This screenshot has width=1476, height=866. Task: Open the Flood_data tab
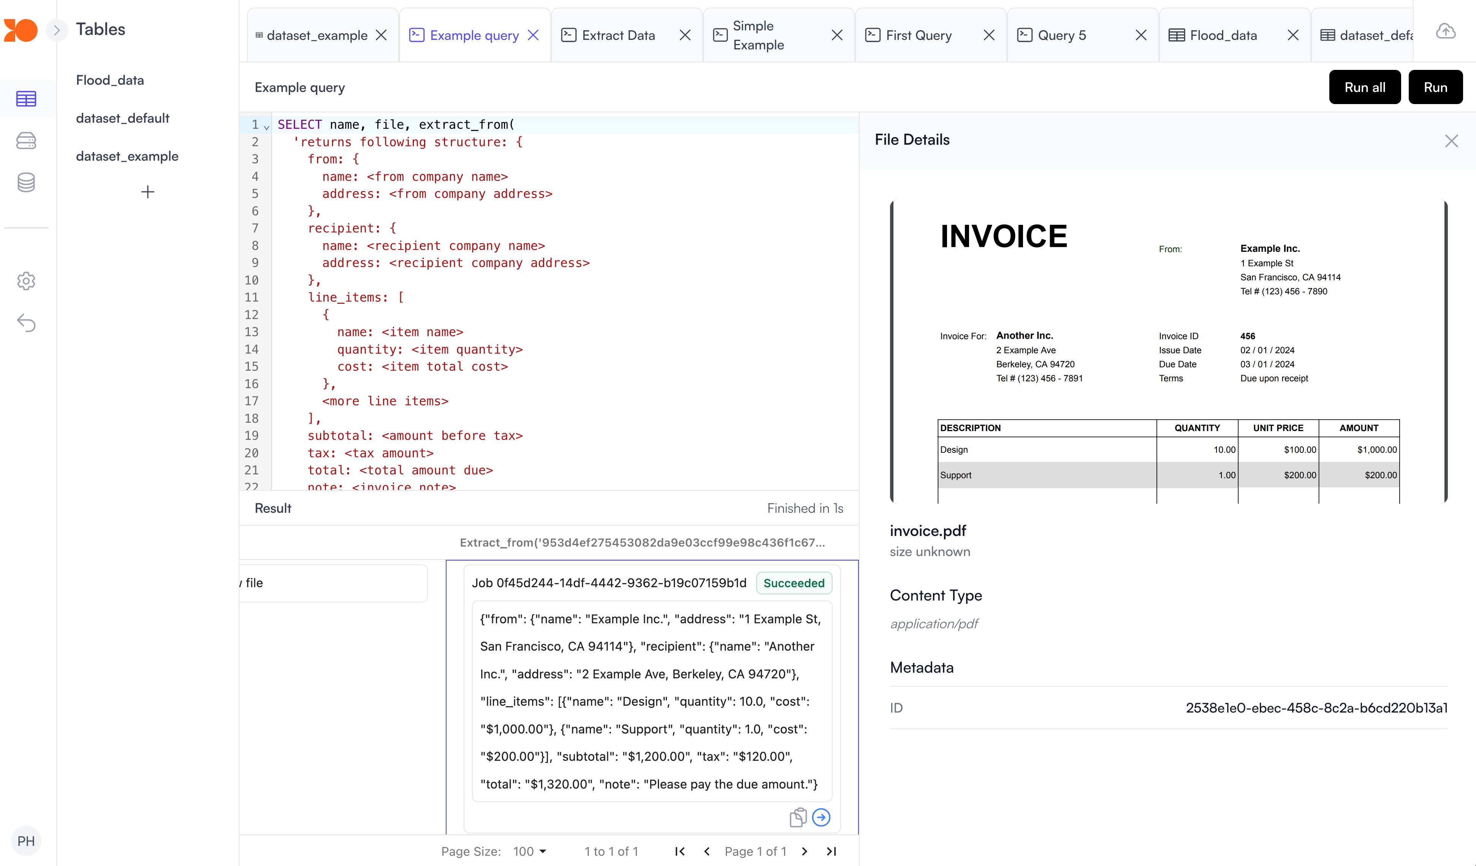coord(1223,36)
